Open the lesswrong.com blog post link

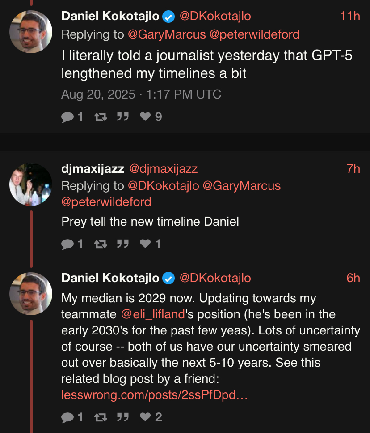pyautogui.click(x=154, y=395)
